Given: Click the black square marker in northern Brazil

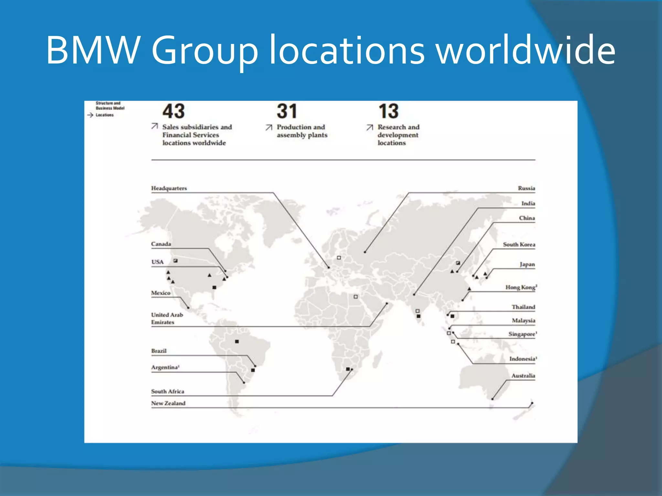Looking at the screenshot, I should pos(237,341).
